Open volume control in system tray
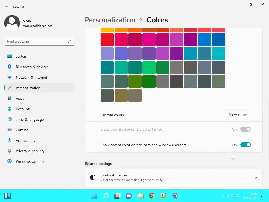This screenshot has width=269, height=202. tap(237, 196)
